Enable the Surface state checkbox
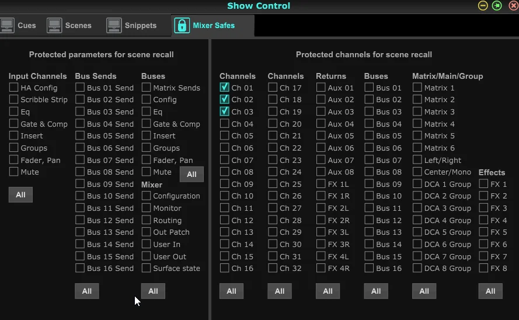Image resolution: width=519 pixels, height=320 pixels. (146, 268)
